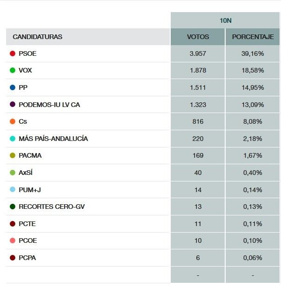Open the RECORTES CERO-GV candidature name
The image size is (281, 294).
point(52,207)
